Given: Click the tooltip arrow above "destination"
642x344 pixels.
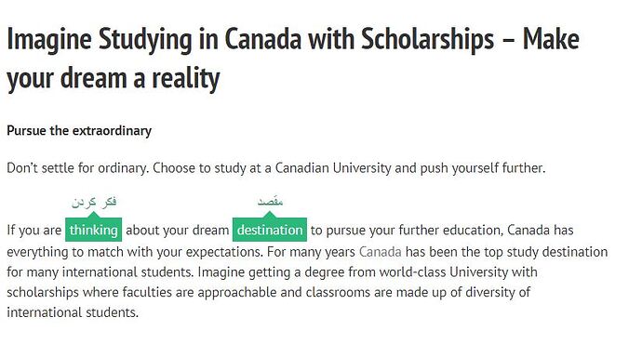Looking at the screenshot, I should click(x=270, y=215).
